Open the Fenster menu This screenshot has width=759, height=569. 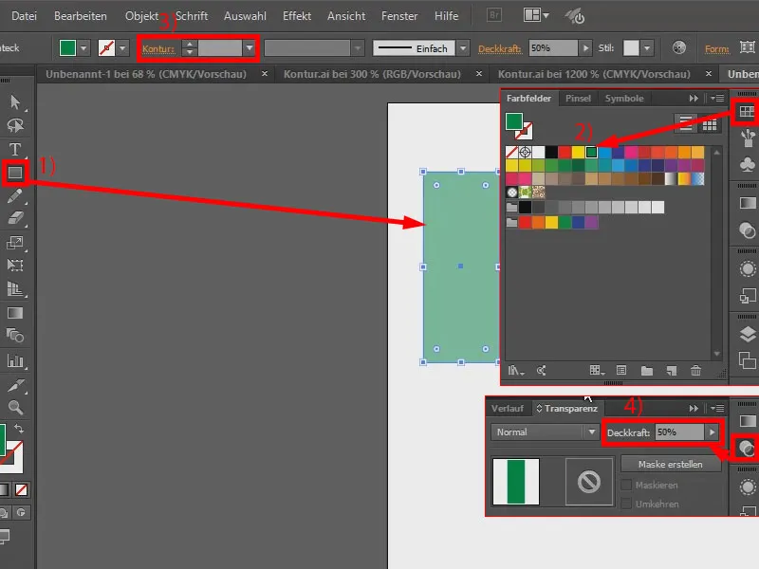399,16
